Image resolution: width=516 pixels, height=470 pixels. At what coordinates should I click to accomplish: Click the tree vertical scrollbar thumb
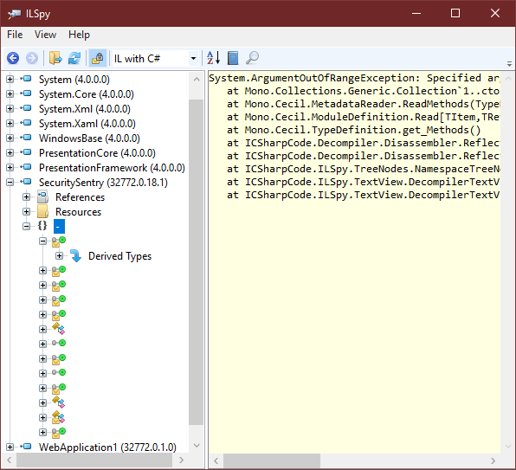point(197,262)
